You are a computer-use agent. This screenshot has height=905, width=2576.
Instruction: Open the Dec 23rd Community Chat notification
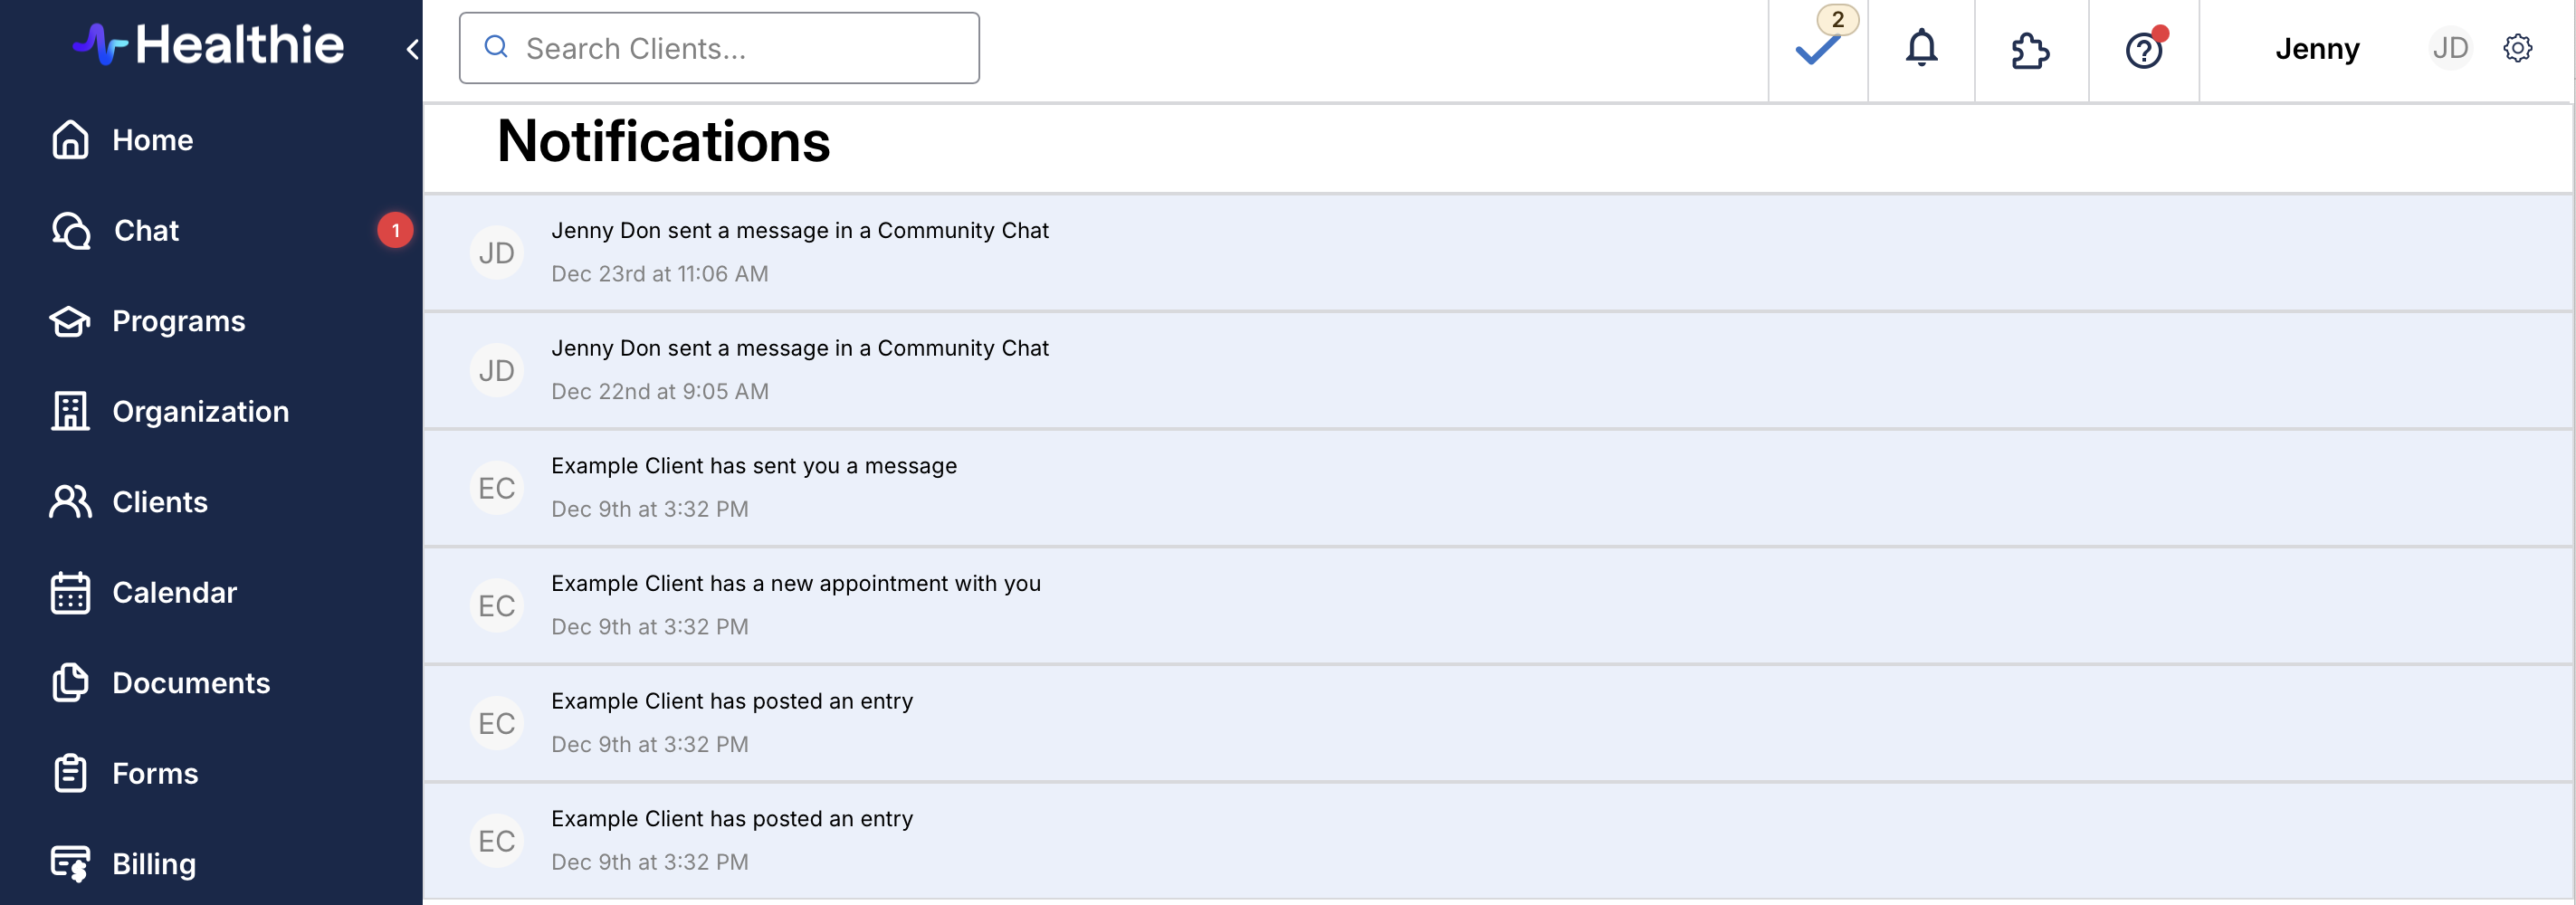tap(799, 251)
